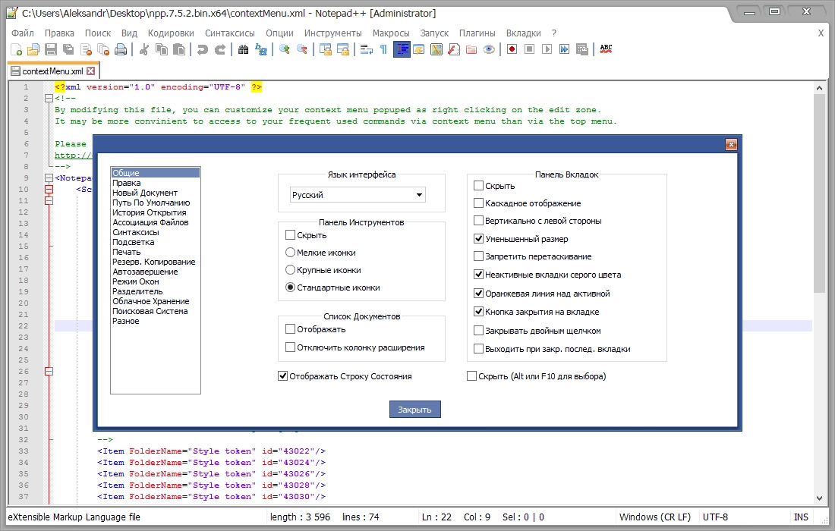Toggle the file monitoring eye icon
This screenshot has height=531, width=835.
489,49
